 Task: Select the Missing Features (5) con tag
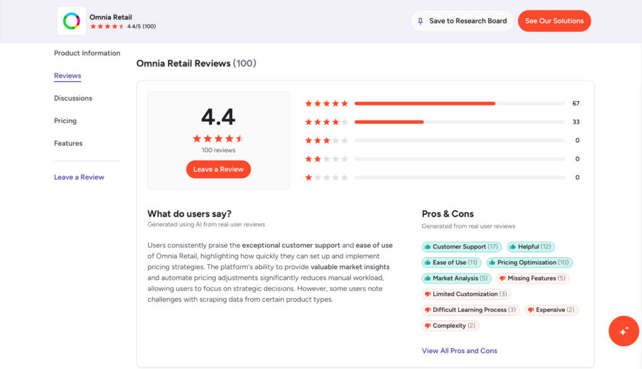pos(533,278)
